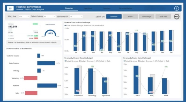Click the round RESET filters icon
The height and width of the screenshot is (102, 186).
click(176, 17)
